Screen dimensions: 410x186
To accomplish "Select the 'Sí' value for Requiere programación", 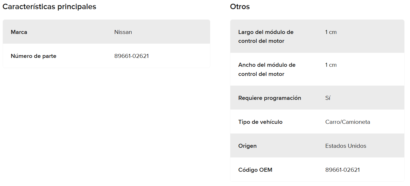I will (x=328, y=98).
